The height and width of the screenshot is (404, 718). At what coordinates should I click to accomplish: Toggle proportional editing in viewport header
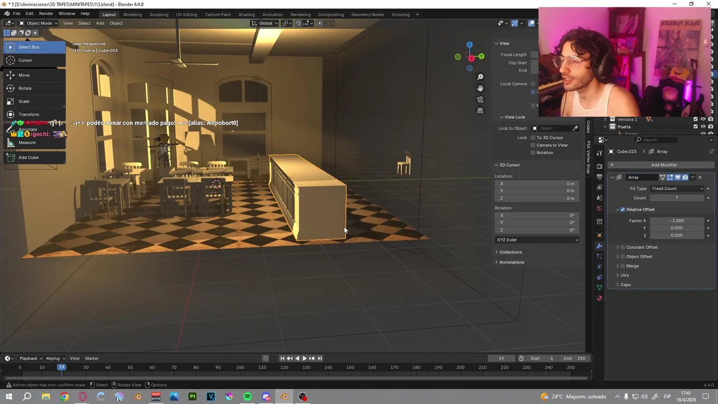[320, 23]
